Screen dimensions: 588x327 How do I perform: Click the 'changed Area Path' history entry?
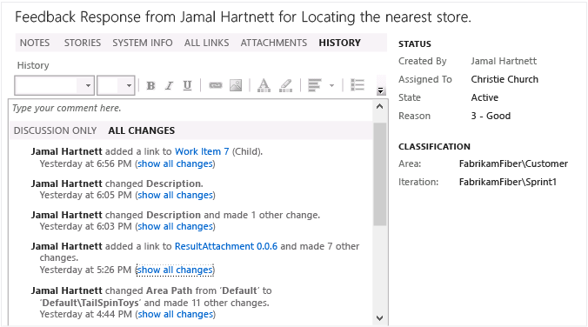click(x=151, y=297)
